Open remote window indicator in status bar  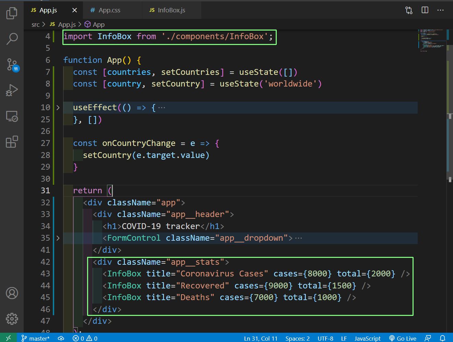9,338
